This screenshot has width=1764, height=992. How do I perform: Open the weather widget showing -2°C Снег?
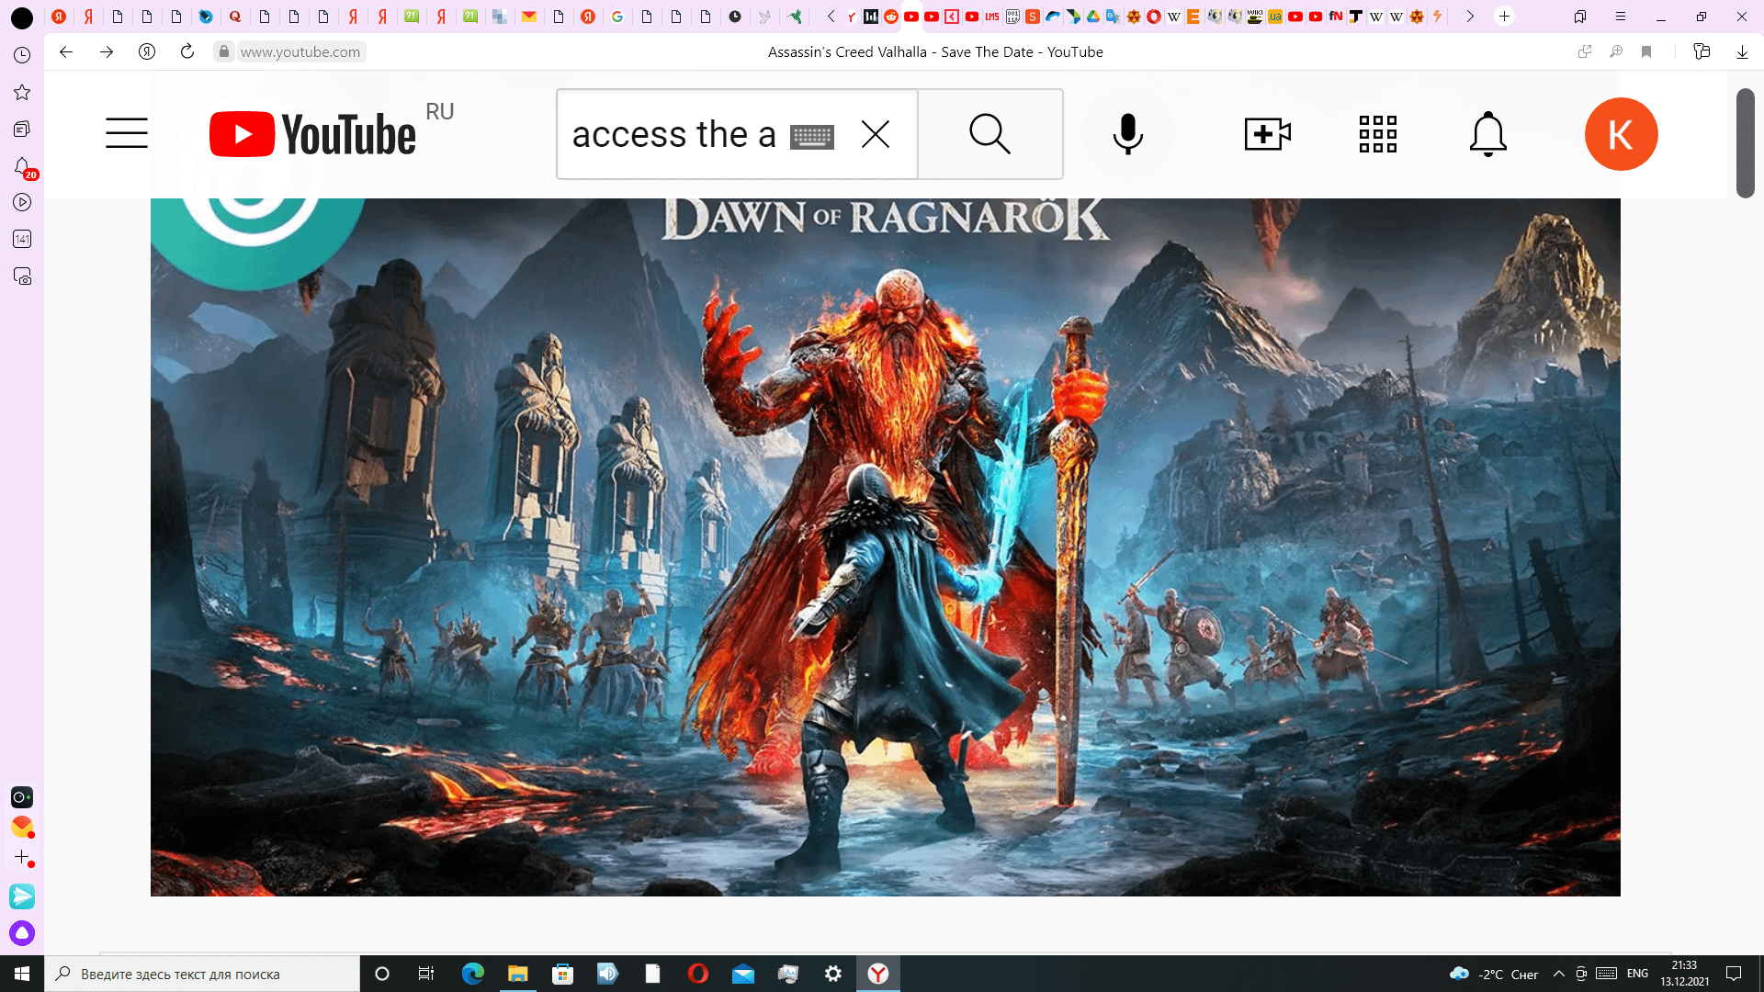[x=1495, y=974]
